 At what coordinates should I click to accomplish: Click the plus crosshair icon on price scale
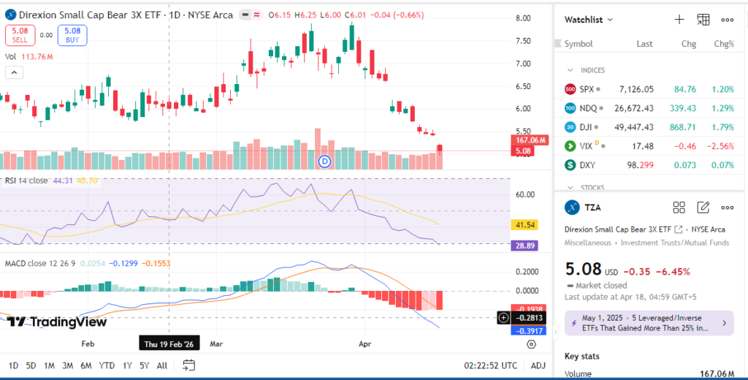click(x=503, y=318)
